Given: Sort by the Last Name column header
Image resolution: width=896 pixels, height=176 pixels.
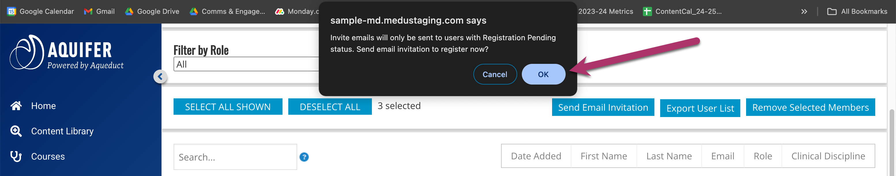Looking at the screenshot, I should tap(669, 156).
